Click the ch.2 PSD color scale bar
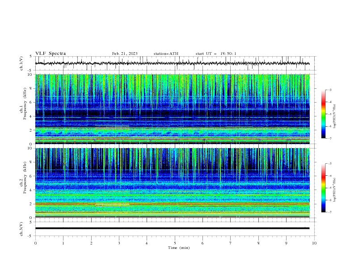The image size is (354, 273). [324, 188]
